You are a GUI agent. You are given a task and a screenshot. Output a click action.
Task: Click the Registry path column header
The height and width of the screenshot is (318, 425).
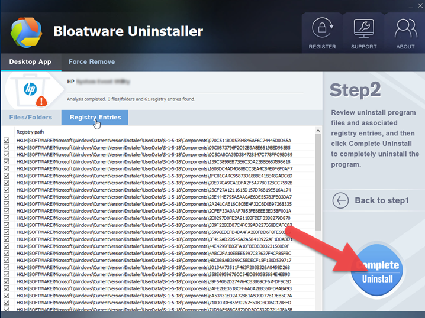click(30, 132)
